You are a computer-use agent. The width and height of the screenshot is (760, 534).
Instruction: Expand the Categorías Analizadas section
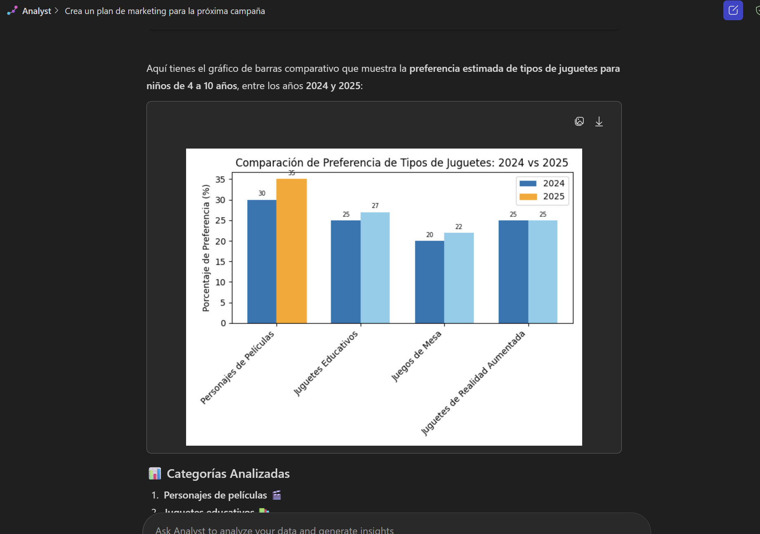(228, 473)
